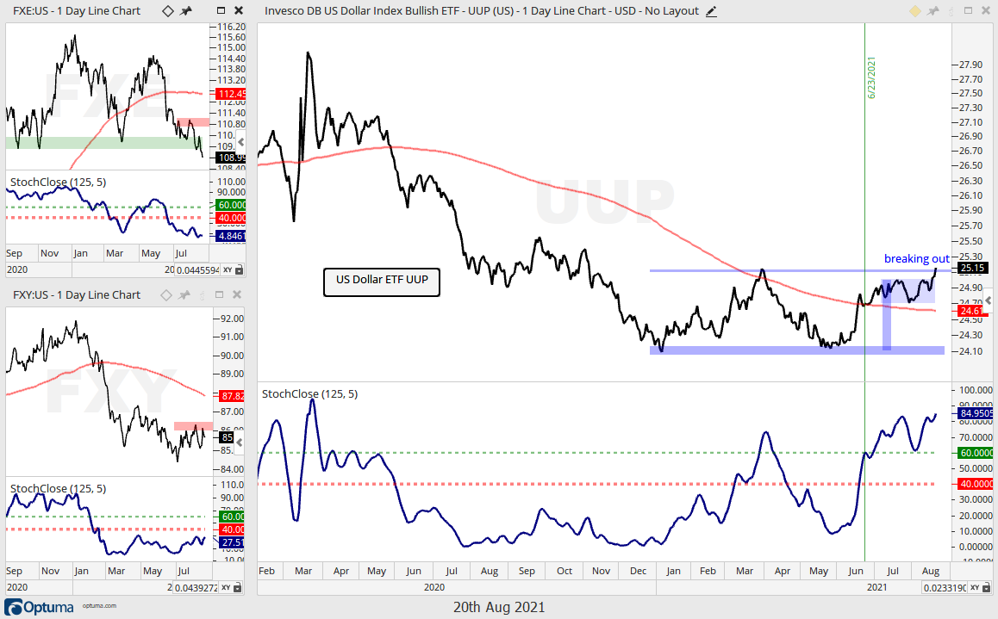Select the FXY:US - 1 Day Line Chart title
This screenshot has width=998, height=619.
77,295
